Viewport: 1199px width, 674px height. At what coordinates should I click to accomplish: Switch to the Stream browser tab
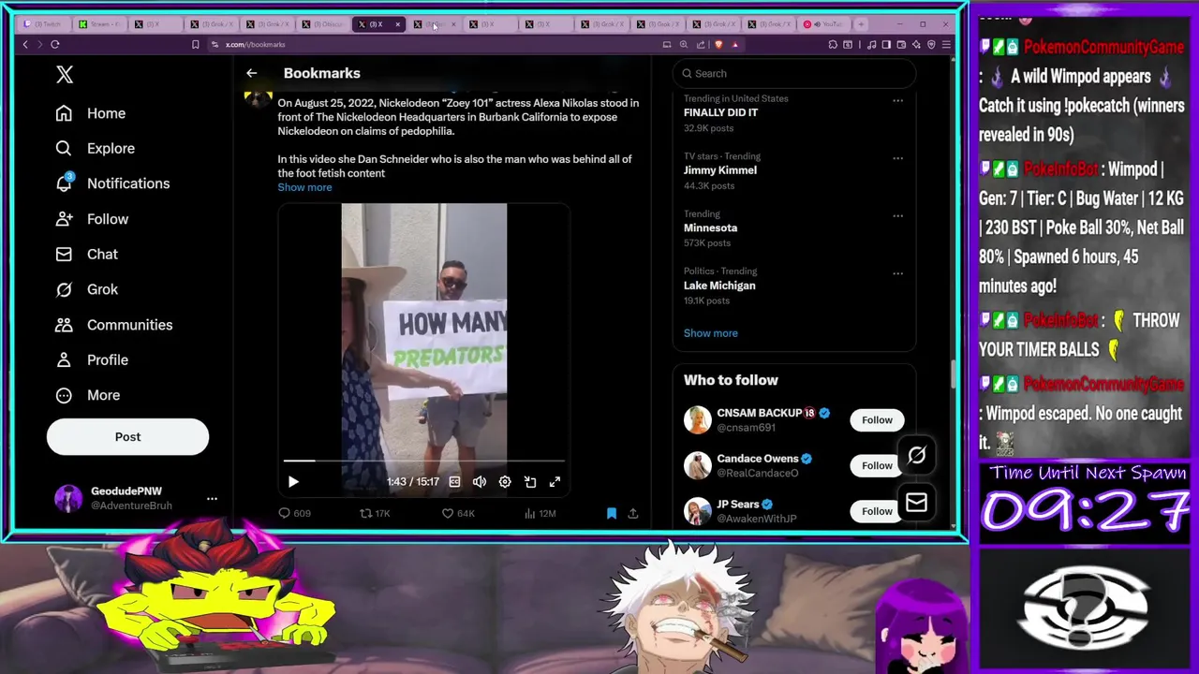99,24
